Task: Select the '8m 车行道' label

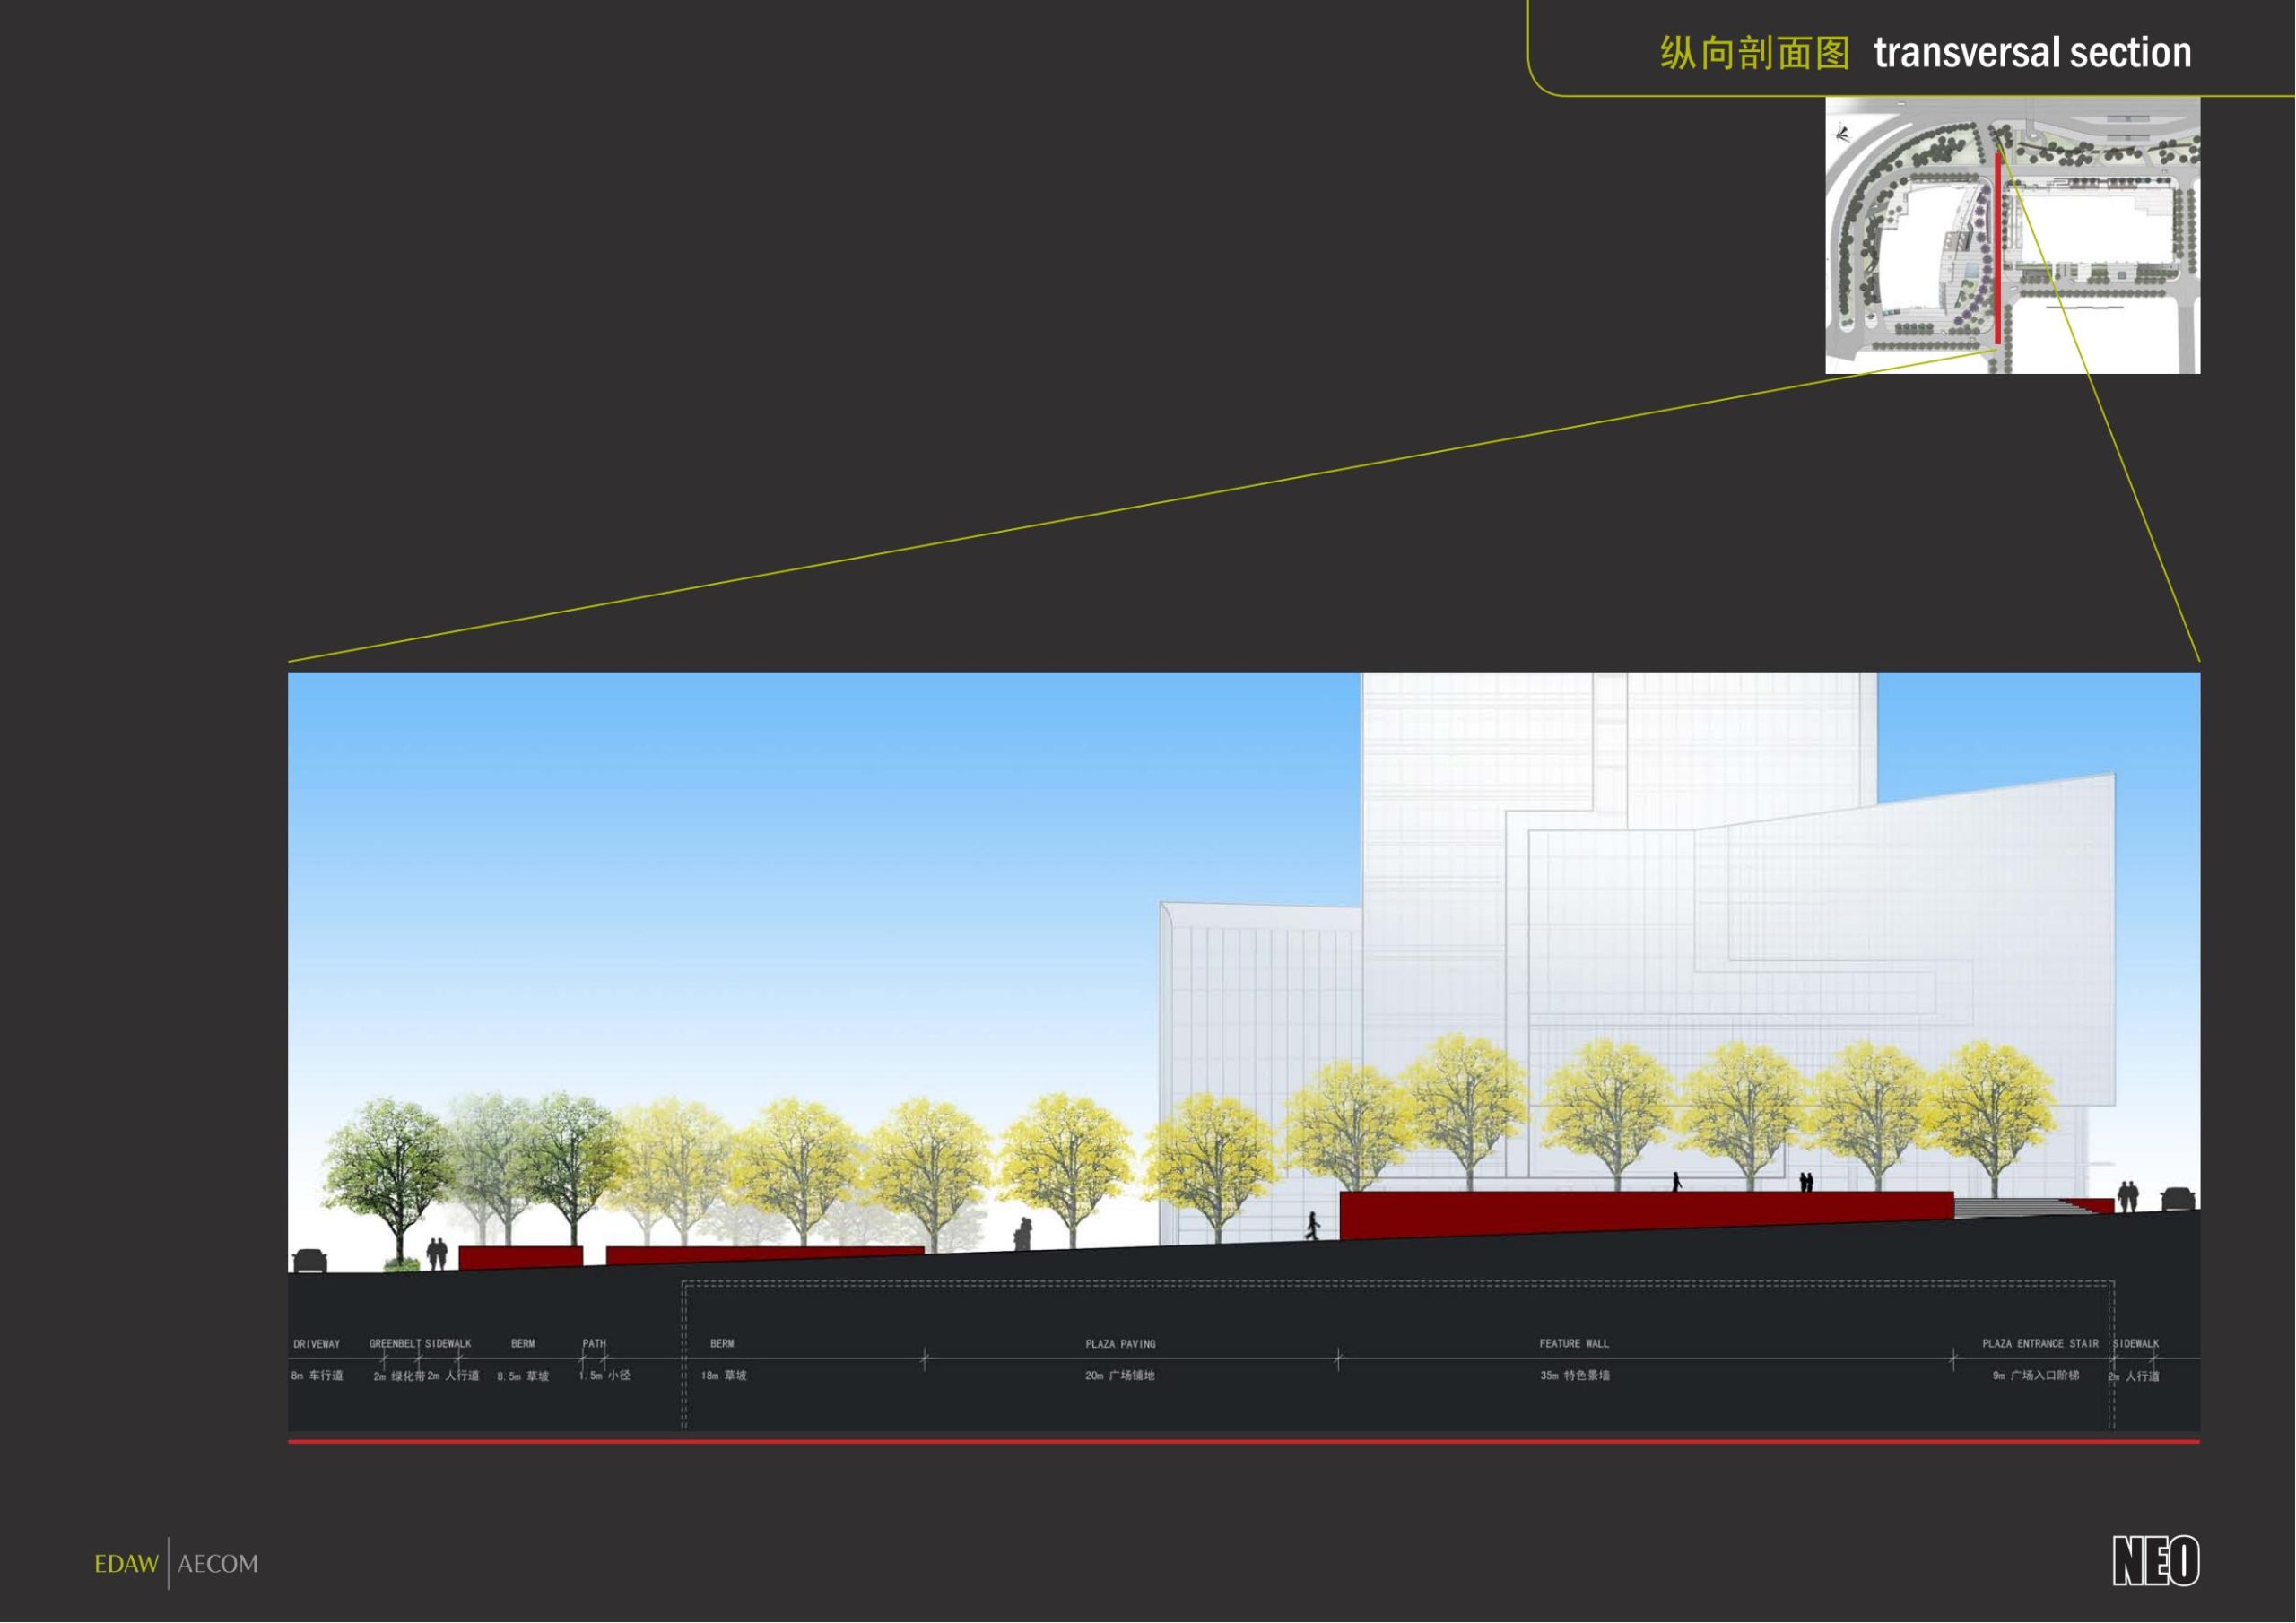Action: [317, 1376]
